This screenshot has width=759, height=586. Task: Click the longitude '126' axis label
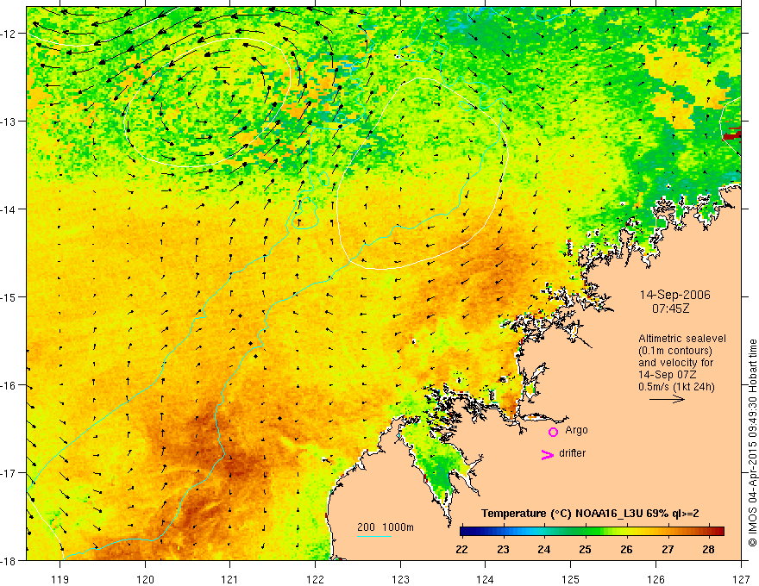[655, 579]
